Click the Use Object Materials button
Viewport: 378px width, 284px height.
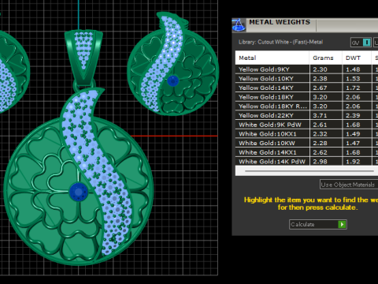[x=349, y=185]
